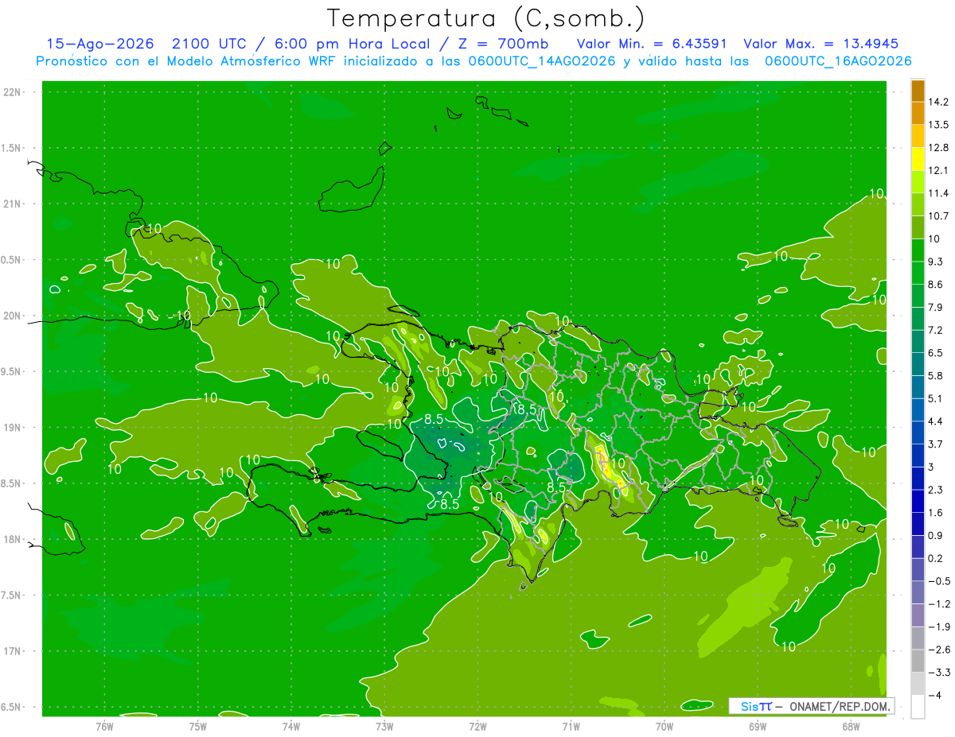Click the 19N latitude axis label
Image resolution: width=955 pixels, height=737 pixels.
tap(13, 428)
